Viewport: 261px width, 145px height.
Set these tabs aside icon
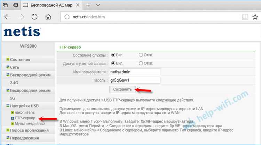pyautogui.click(x=15, y=5)
